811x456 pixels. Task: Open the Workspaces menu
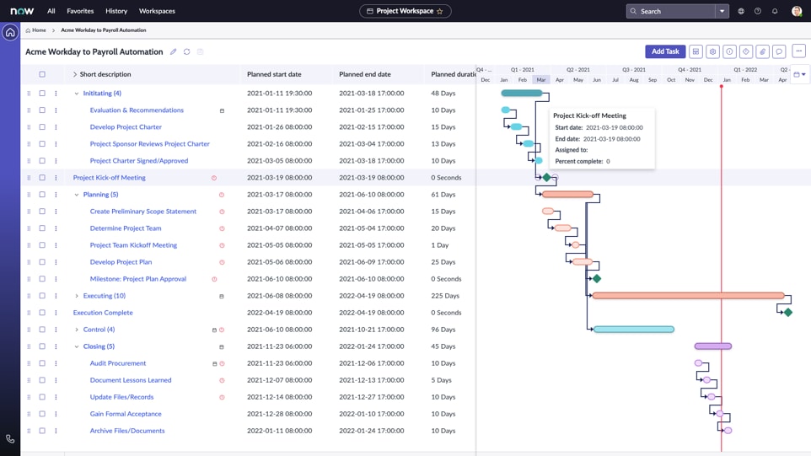pos(158,11)
